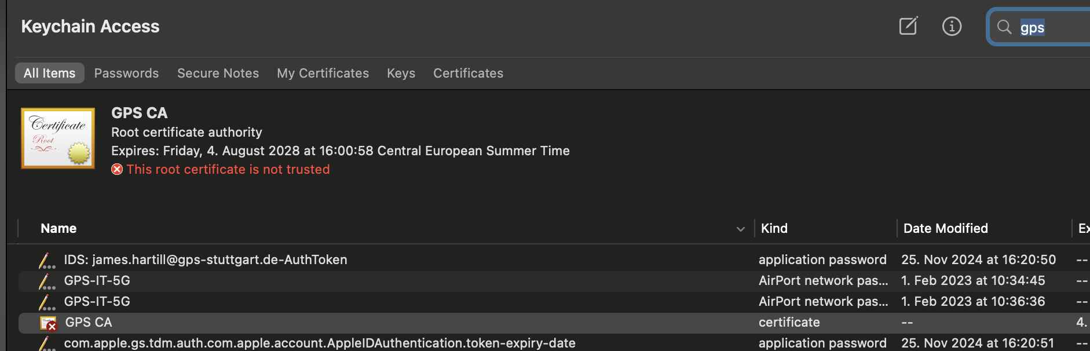Click the certificate icon in GPS CA row
Screen dimensions: 1090x351
[x=48, y=323]
